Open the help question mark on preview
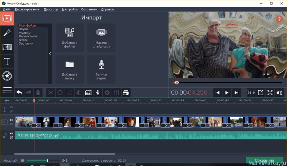The width and height of the screenshot is (287, 166). coord(279,19)
